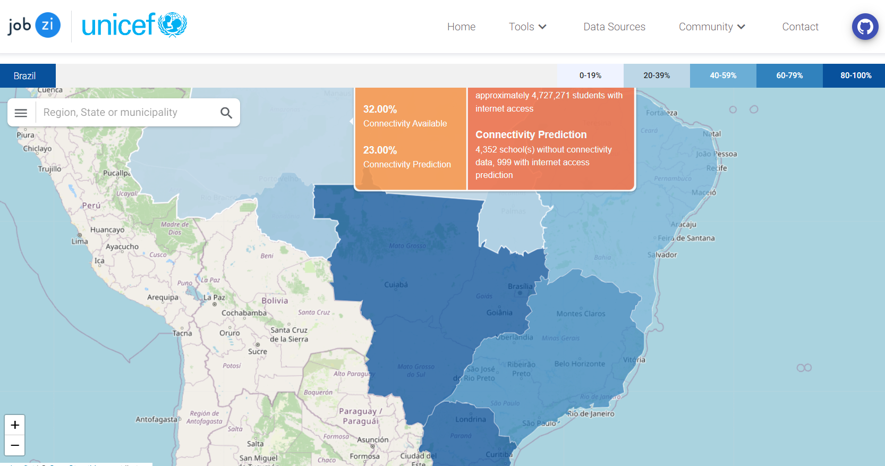The image size is (885, 466).
Task: Click the Curitiba city label
Action: (x=499, y=454)
